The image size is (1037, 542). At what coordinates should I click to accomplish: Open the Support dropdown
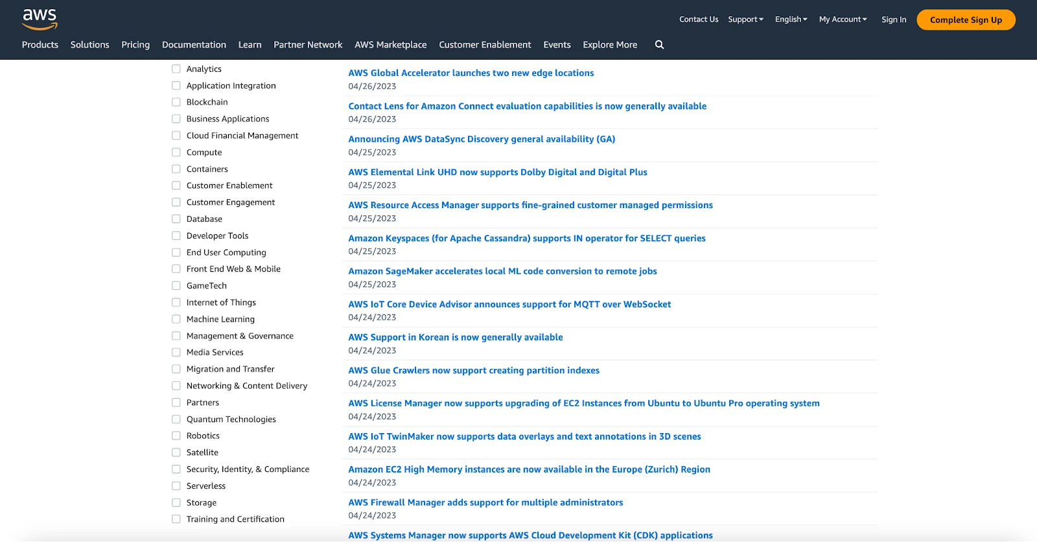[745, 19]
